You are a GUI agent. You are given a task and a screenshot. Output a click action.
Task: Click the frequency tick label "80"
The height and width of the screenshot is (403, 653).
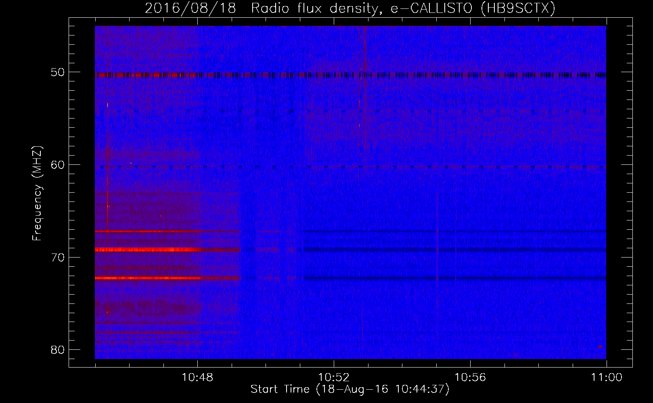[x=58, y=349]
